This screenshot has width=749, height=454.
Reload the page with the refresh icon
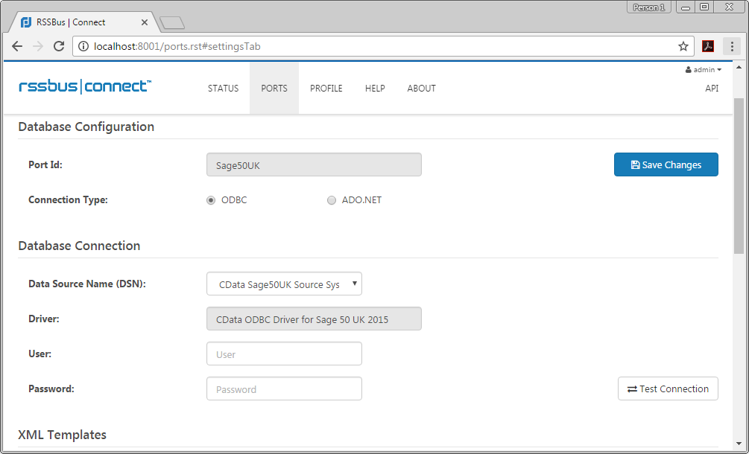click(x=59, y=46)
